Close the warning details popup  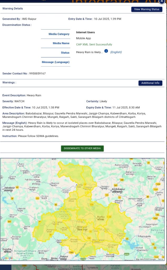tap(162, 2)
